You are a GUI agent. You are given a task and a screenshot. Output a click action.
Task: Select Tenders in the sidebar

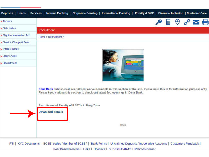point(7,21)
